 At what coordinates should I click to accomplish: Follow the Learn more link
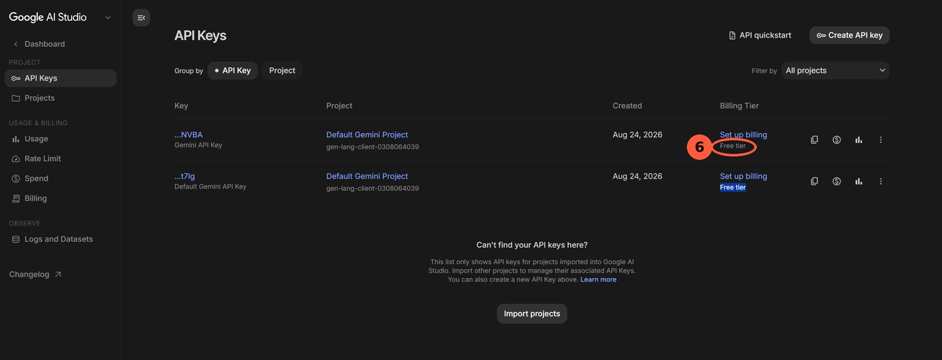[598, 279]
